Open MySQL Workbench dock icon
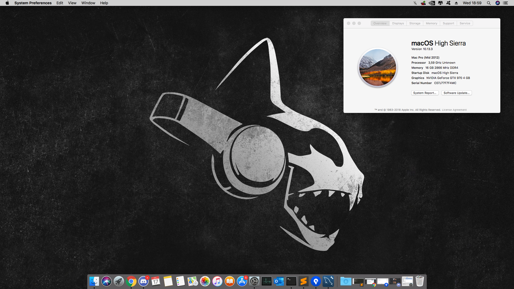514x289 pixels. pos(328,281)
